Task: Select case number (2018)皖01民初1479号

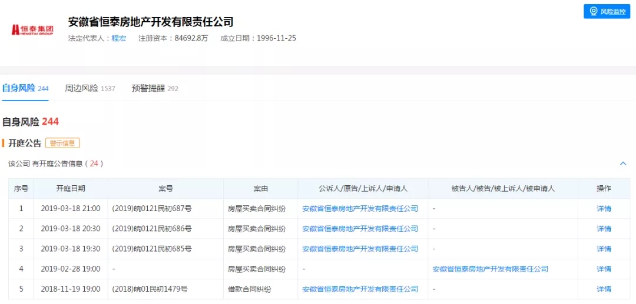Action: (150, 289)
